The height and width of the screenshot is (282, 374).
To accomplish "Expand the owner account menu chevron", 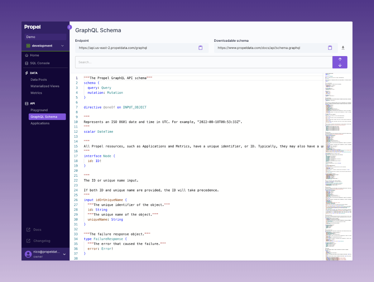I will pyautogui.click(x=64, y=254).
